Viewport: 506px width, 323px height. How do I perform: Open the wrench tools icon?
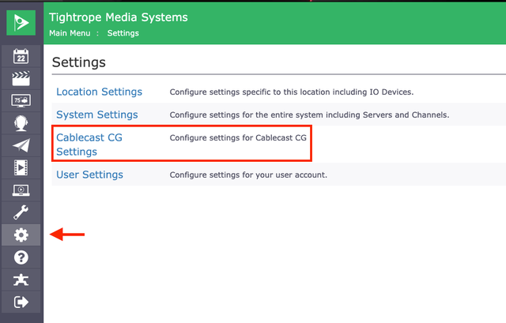coord(21,212)
